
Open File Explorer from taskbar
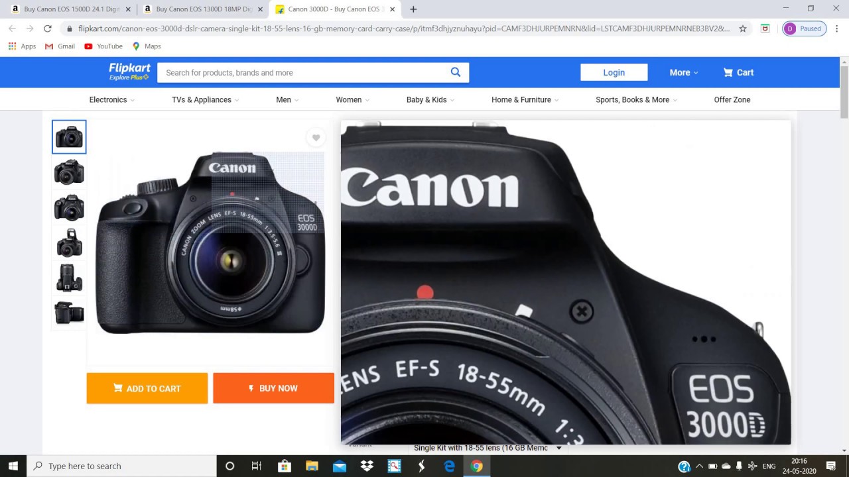[x=312, y=466]
